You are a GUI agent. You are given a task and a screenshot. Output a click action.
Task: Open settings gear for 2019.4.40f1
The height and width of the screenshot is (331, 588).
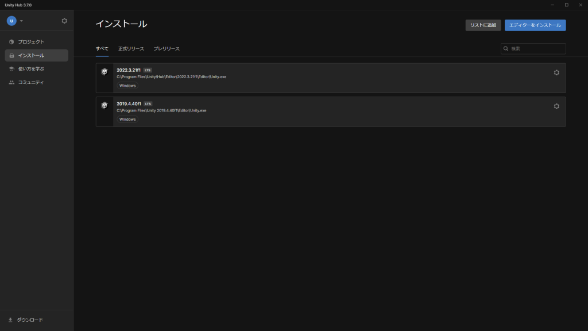coord(556,106)
